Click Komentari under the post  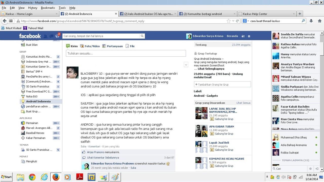[94, 146]
